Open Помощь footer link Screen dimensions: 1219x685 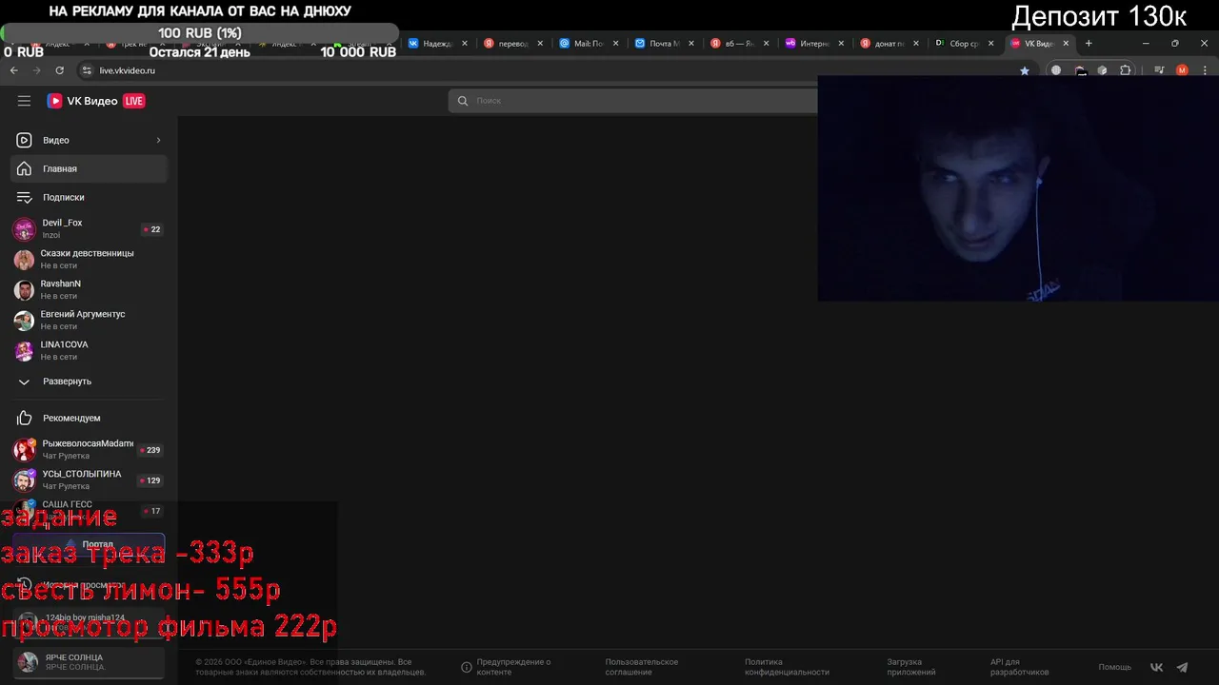(x=1114, y=667)
